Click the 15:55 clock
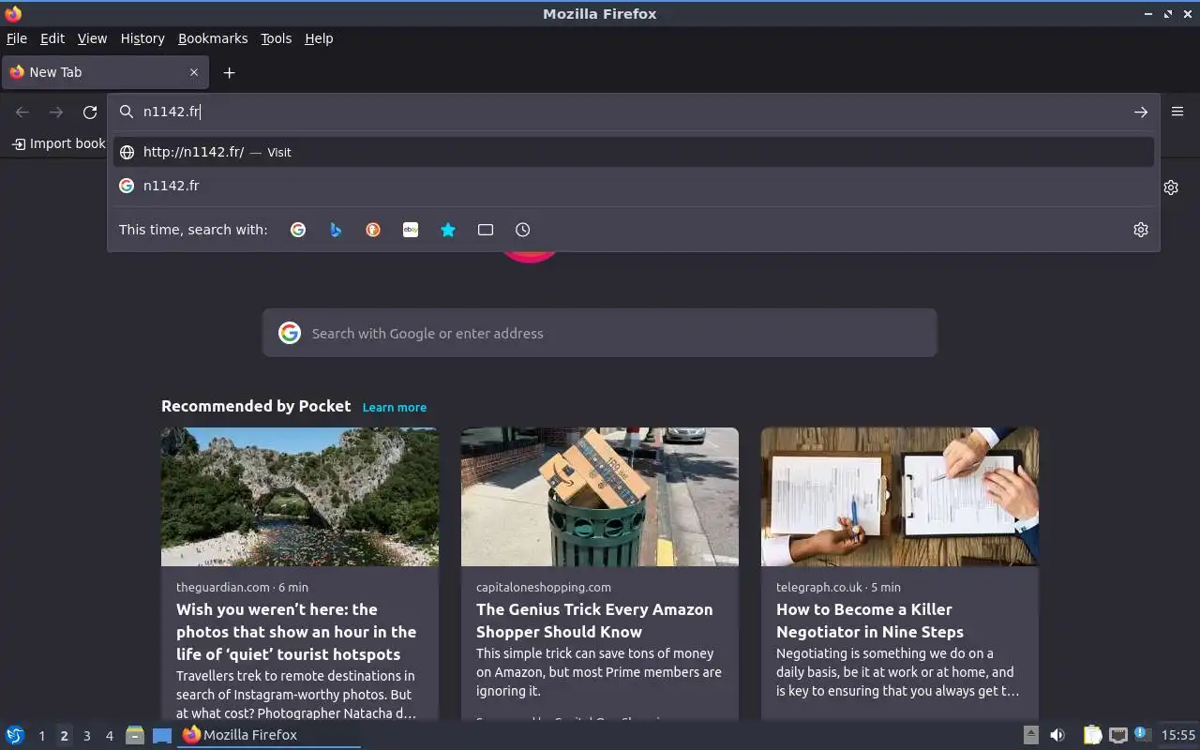Image resolution: width=1200 pixels, height=750 pixels. [1178, 735]
